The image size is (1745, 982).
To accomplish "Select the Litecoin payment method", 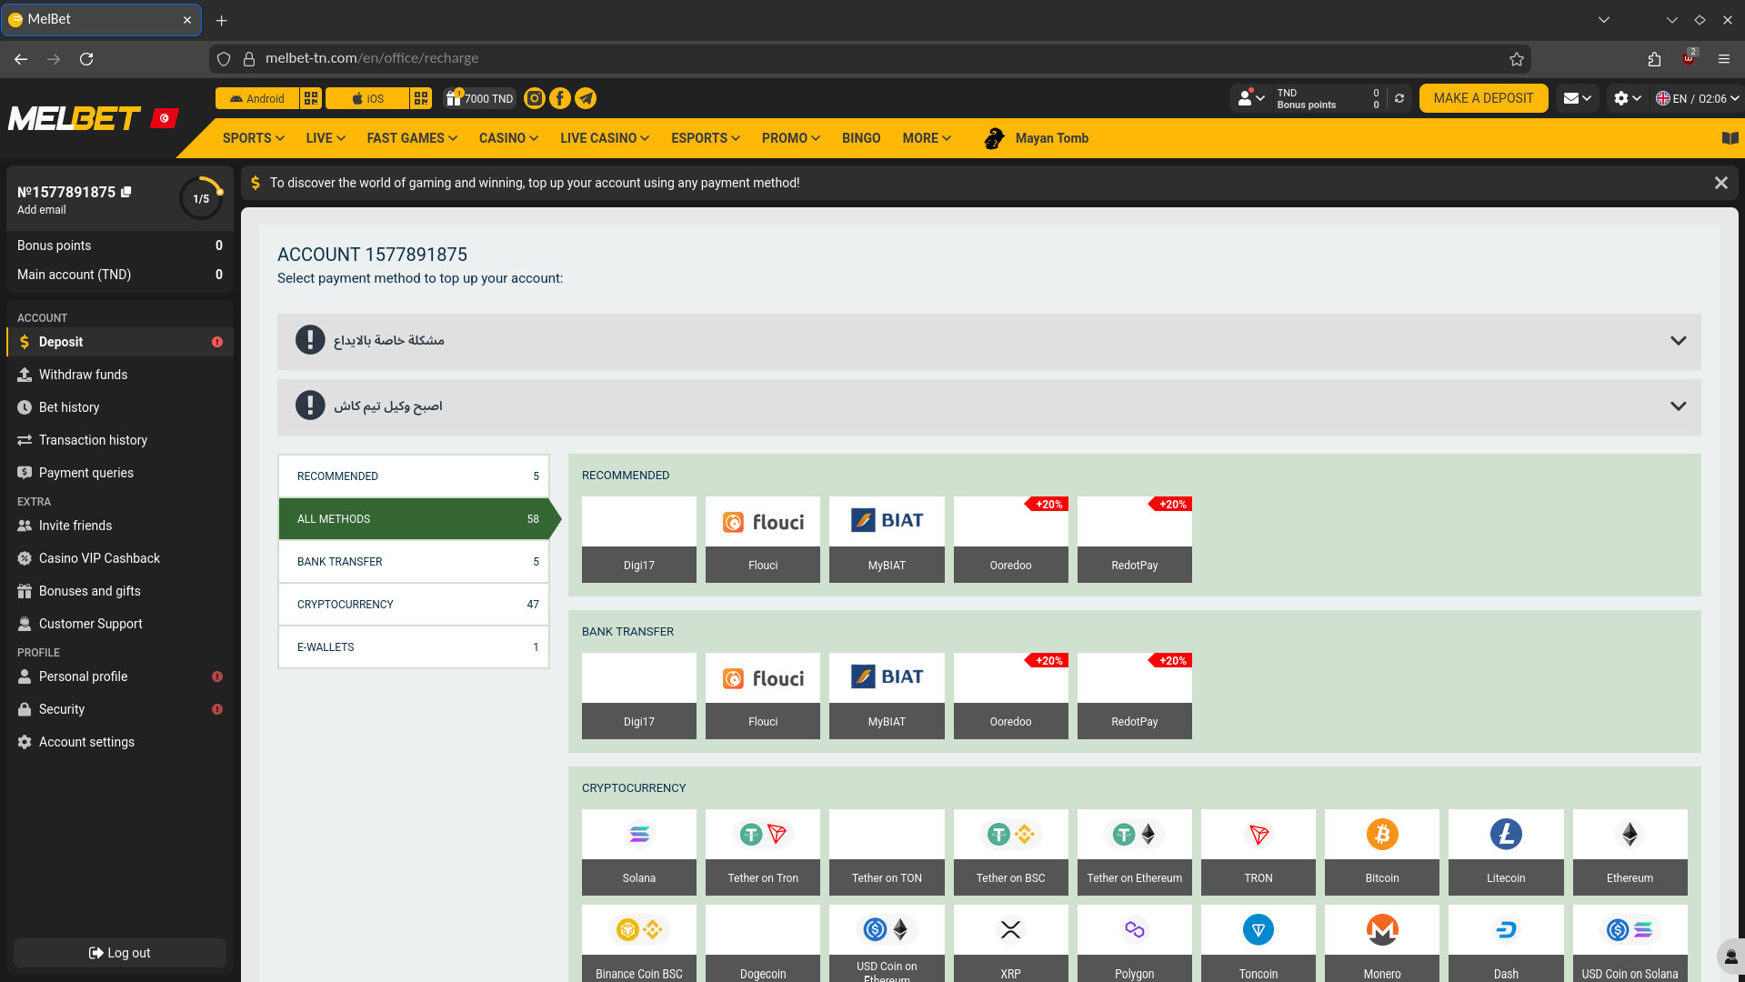I will click(1506, 852).
